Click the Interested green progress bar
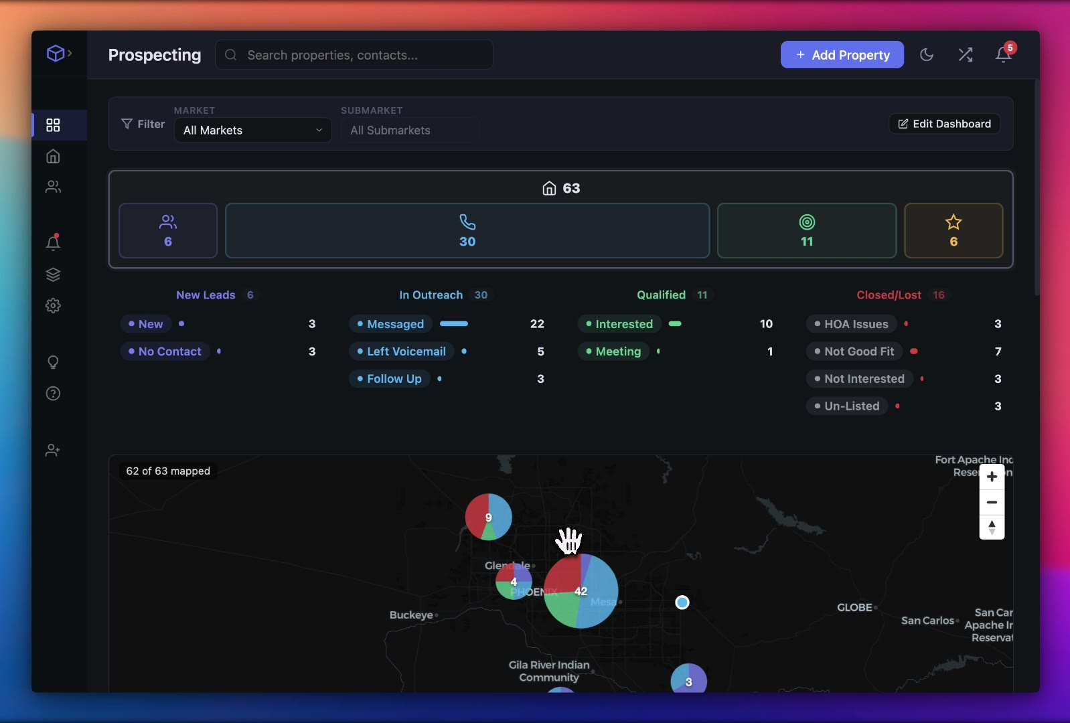 pyautogui.click(x=675, y=324)
